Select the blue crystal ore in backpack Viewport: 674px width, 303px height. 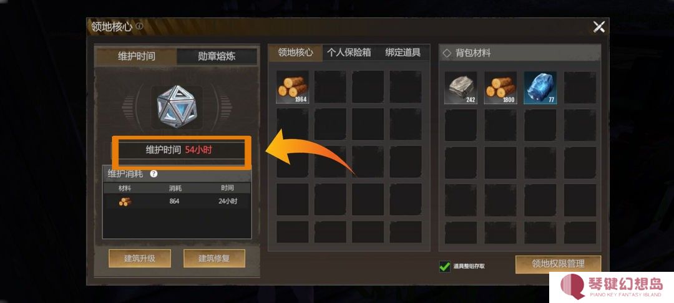point(540,88)
